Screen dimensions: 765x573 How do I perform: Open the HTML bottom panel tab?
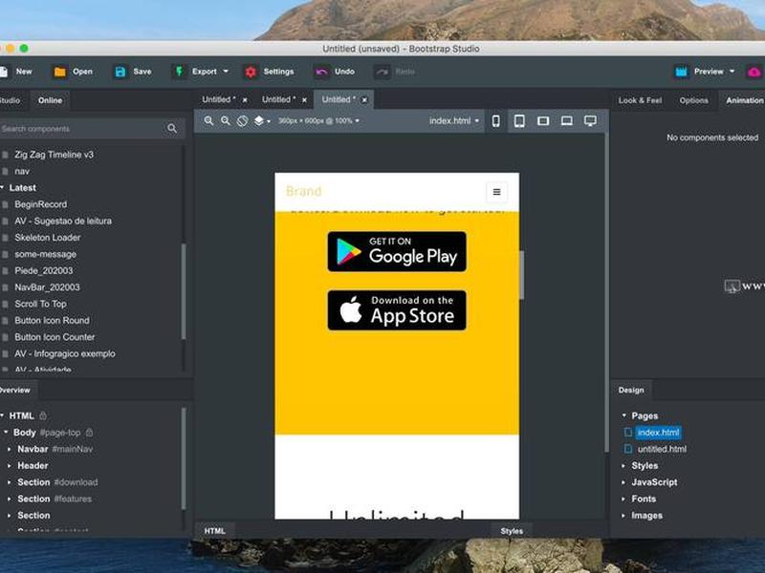[214, 531]
